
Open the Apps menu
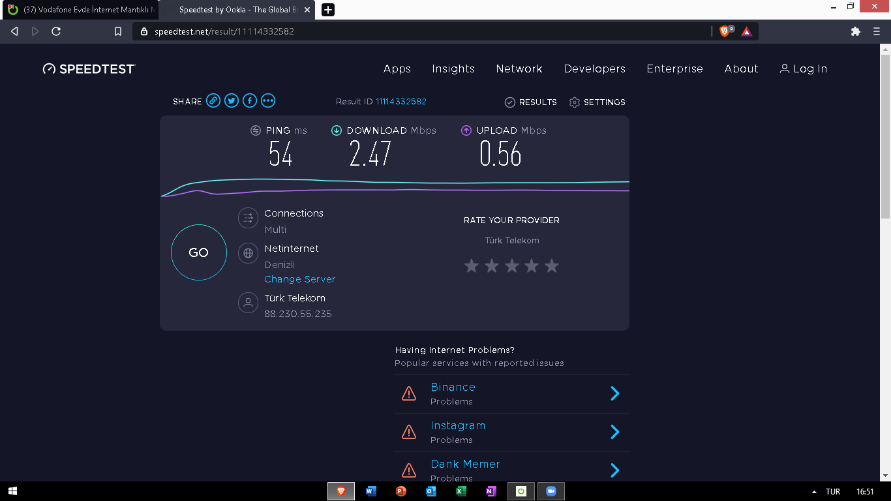coord(397,68)
